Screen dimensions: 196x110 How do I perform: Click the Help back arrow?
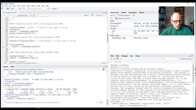[x=111, y=59]
